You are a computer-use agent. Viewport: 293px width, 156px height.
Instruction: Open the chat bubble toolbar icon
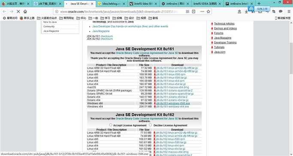coord(281,12)
